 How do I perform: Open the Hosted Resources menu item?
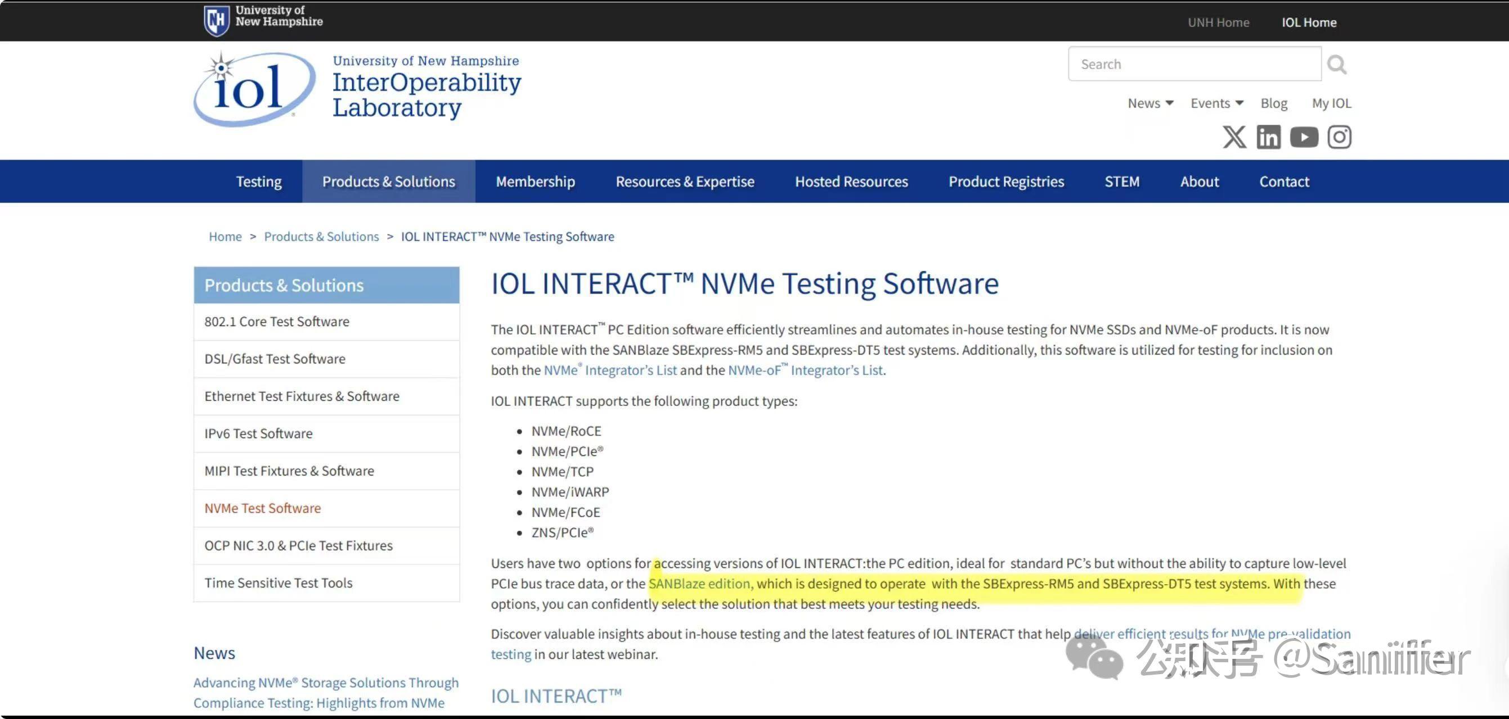[x=851, y=182]
